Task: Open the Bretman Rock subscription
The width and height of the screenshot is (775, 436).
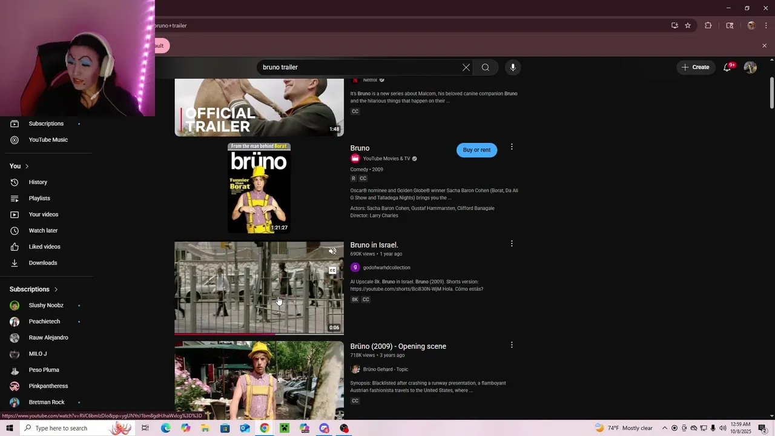Action: [47, 402]
